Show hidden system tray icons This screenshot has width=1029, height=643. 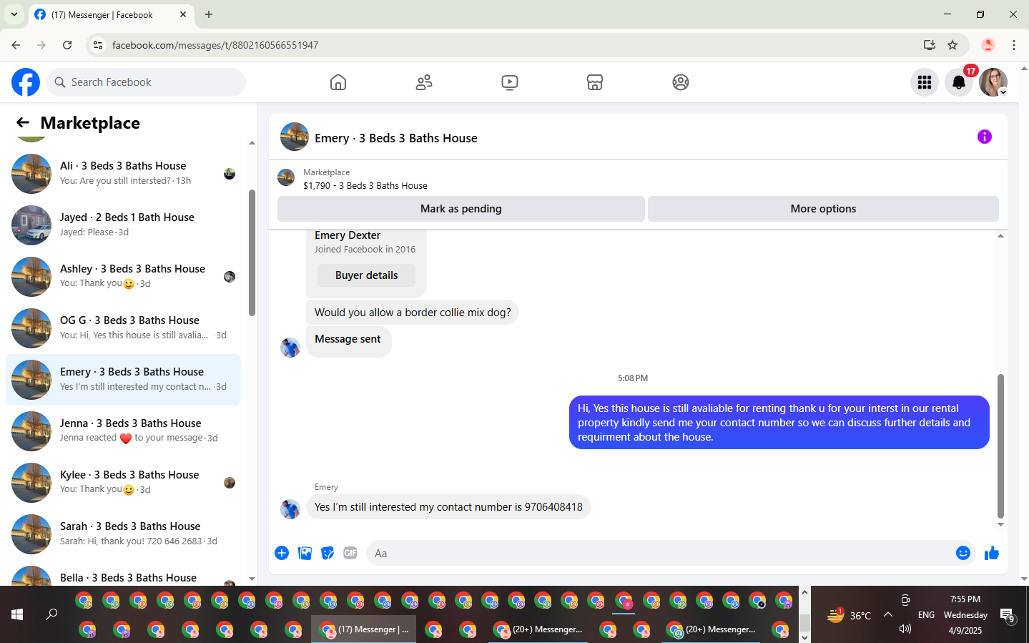pos(888,614)
